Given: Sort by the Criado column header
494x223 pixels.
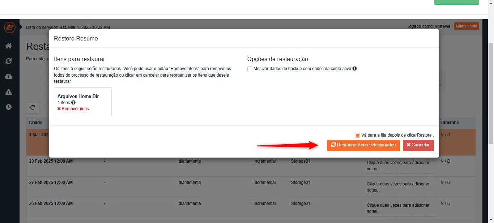Looking at the screenshot, I should pyautogui.click(x=36, y=123).
